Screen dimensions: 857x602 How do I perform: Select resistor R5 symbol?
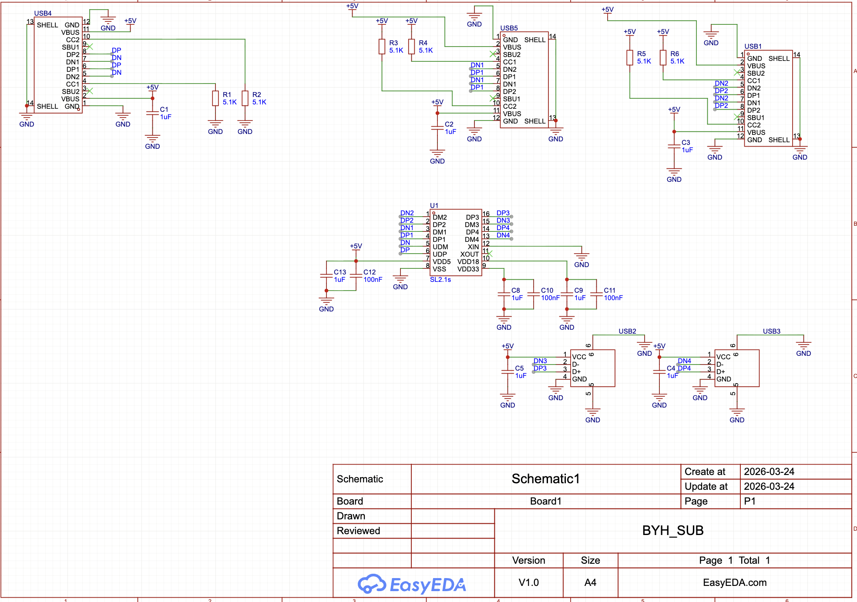pos(630,57)
